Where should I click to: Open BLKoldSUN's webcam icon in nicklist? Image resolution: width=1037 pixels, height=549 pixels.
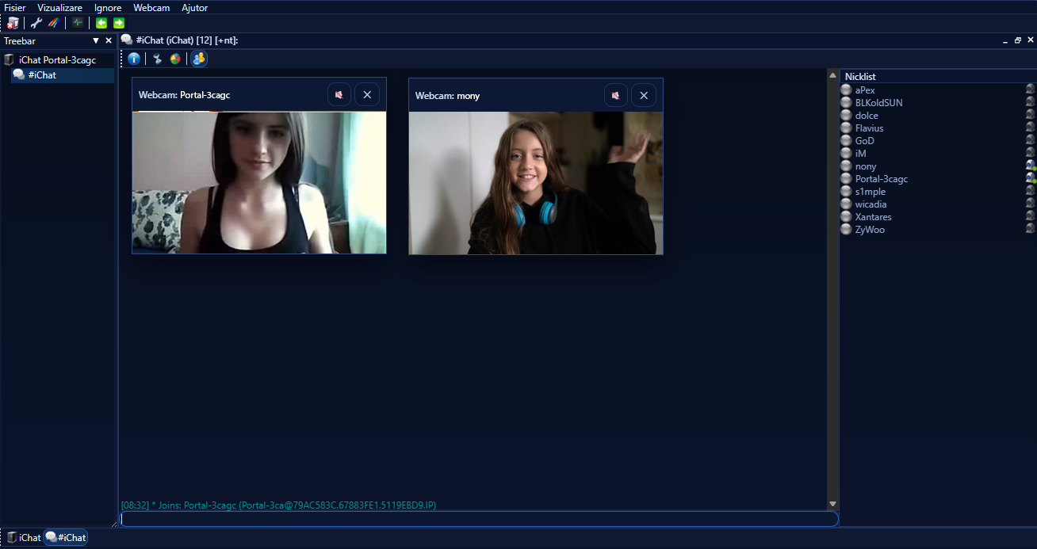[x=1030, y=102]
